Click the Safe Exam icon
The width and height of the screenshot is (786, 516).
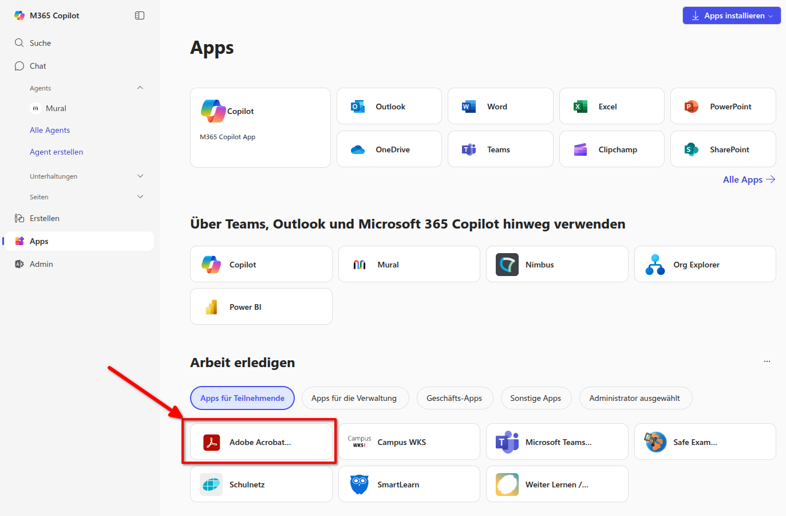tap(655, 442)
